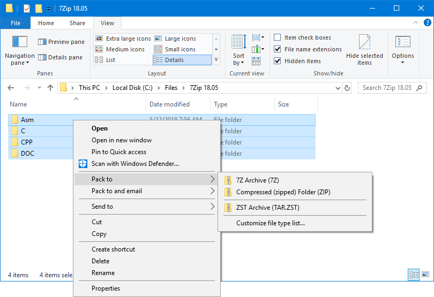
Task: Expand the layout gallery more arrow
Action: 216,60
